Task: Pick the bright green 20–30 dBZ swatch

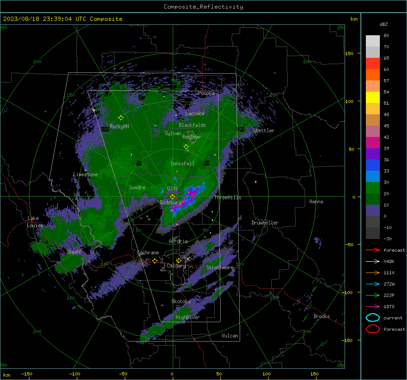Action: pos(373,188)
